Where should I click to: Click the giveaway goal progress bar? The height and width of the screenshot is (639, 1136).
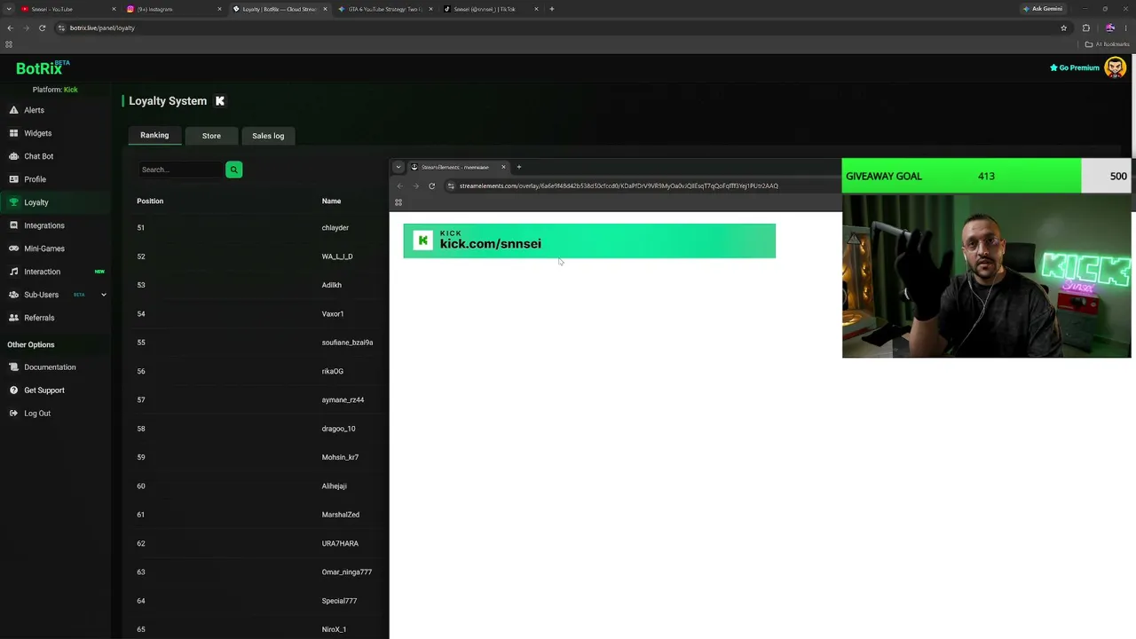point(987,176)
